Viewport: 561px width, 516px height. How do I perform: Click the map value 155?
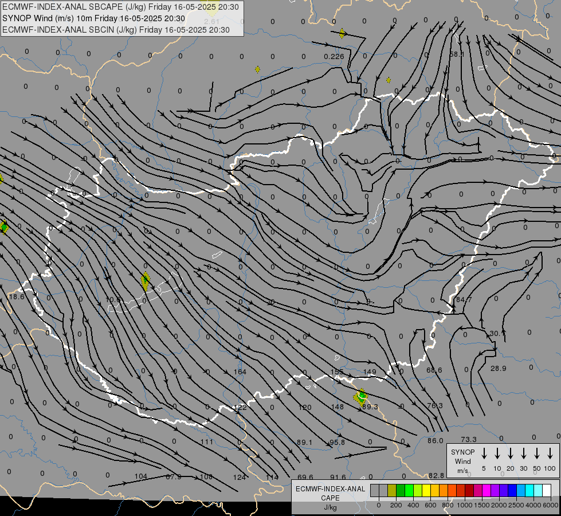[x=337, y=372]
